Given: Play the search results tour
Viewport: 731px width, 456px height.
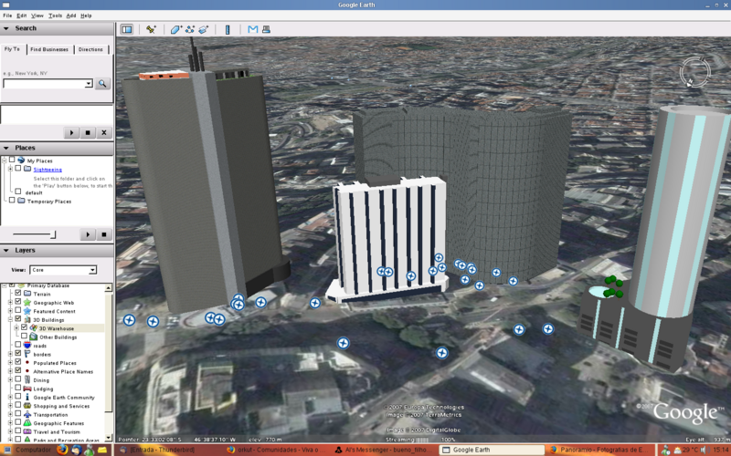Looking at the screenshot, I should [x=71, y=132].
